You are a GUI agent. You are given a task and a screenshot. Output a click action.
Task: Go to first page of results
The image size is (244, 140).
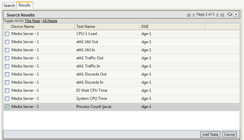[189, 15]
